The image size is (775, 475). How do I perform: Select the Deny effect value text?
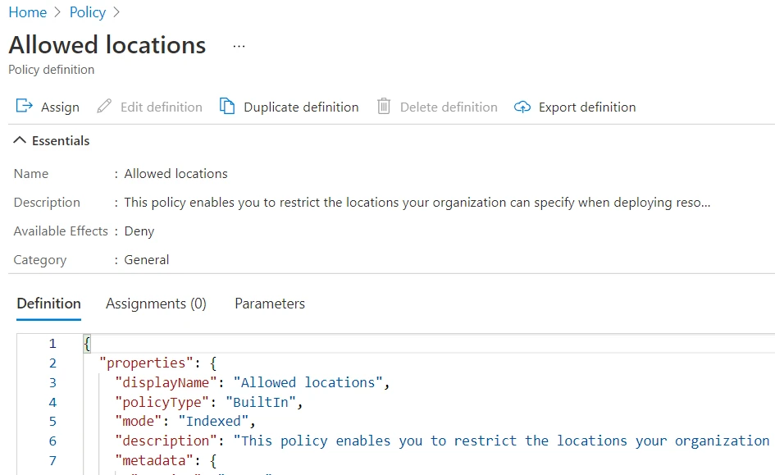click(139, 231)
